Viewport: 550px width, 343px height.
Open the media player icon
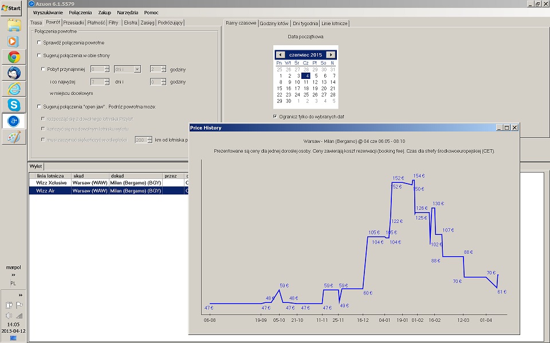click(x=13, y=41)
